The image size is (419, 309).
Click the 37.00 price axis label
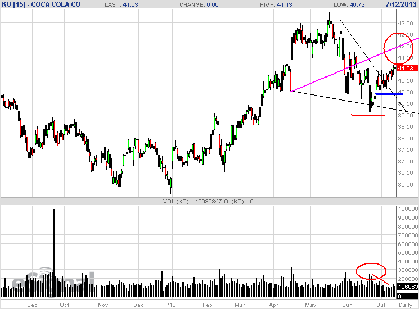pos(406,161)
